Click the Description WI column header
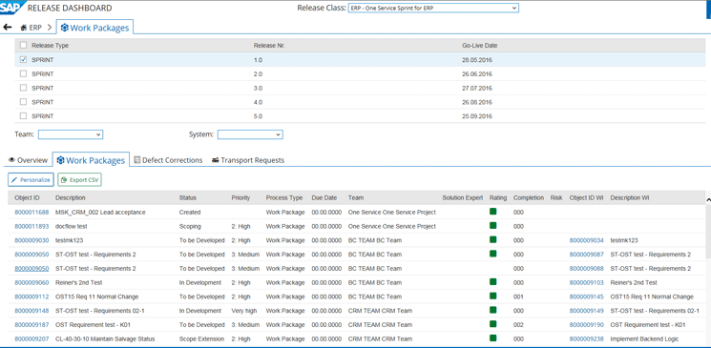711x348 pixels. tap(629, 198)
